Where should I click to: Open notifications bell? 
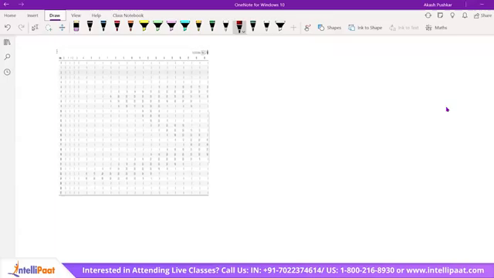click(x=465, y=15)
